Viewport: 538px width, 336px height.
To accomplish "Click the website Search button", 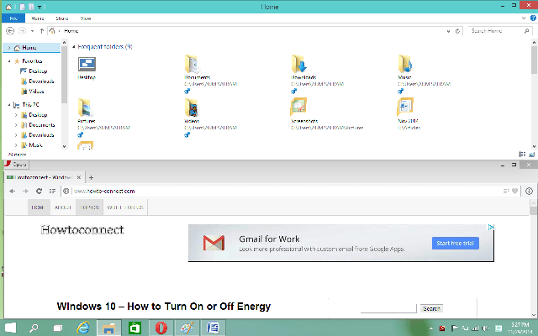I will click(431, 308).
